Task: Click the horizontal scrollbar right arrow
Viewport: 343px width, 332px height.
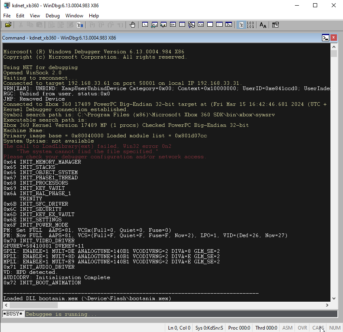Action: [327, 305]
